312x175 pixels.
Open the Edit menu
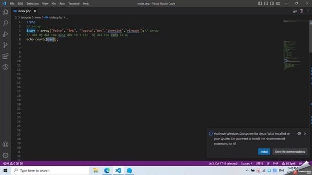20,3
